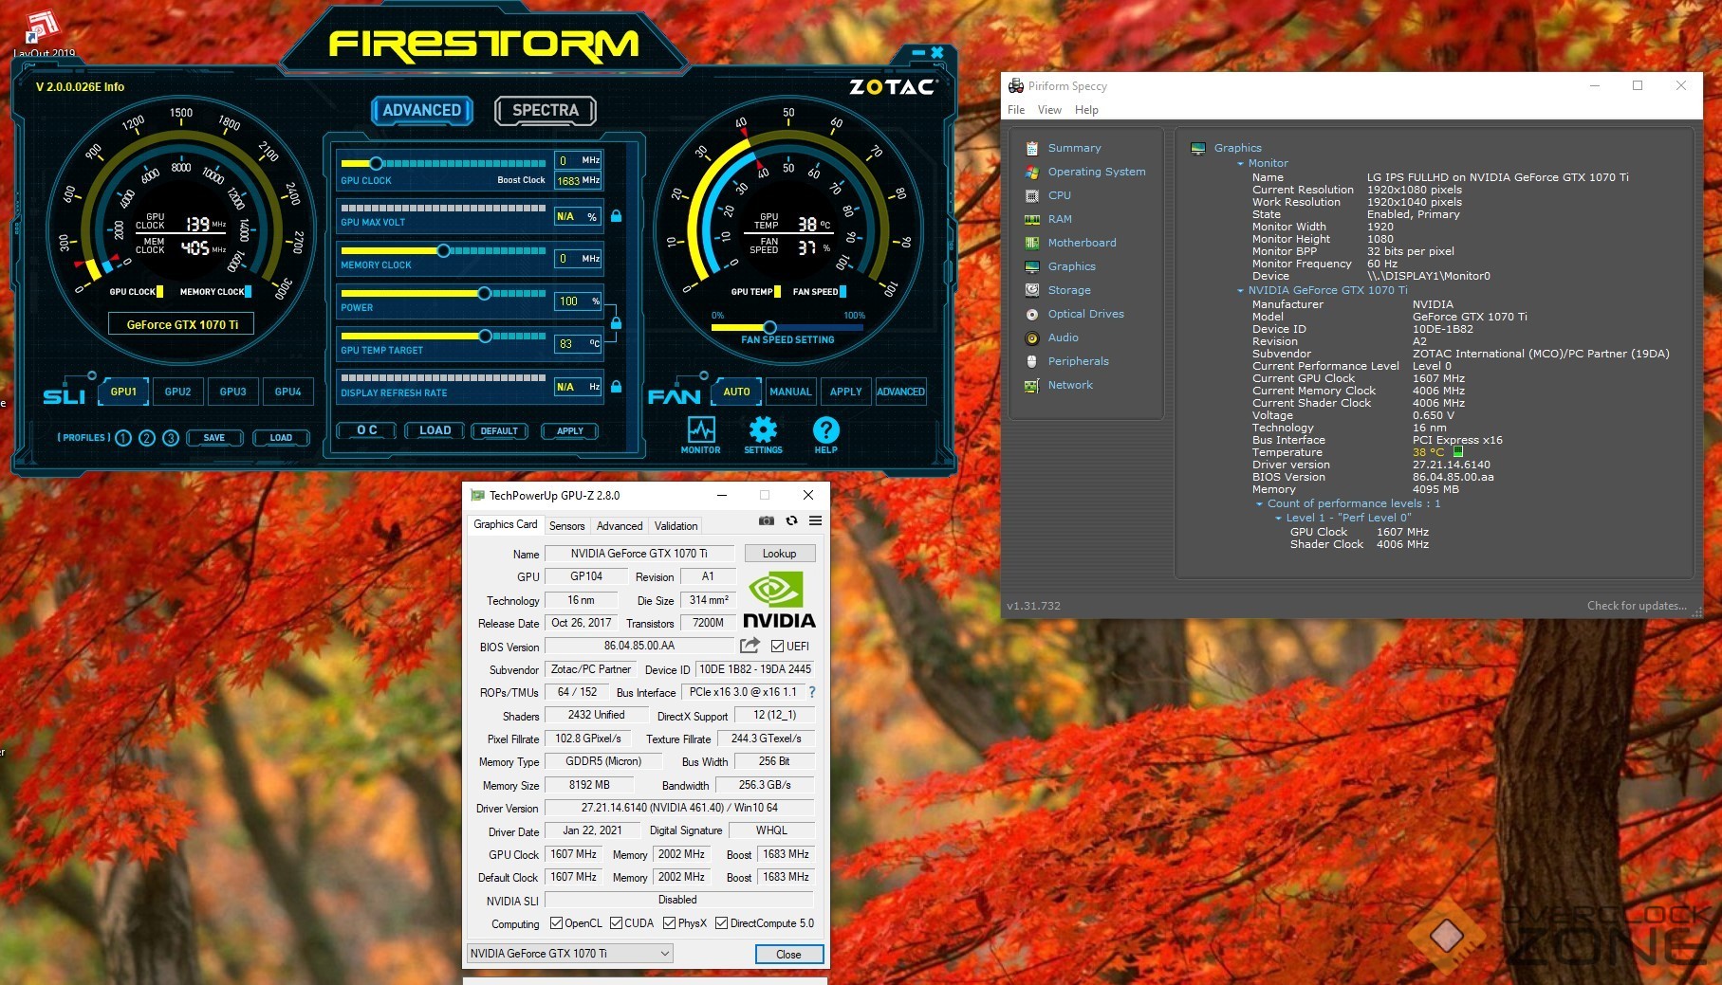Open GPU-Z hamburger menu icon

[x=815, y=520]
